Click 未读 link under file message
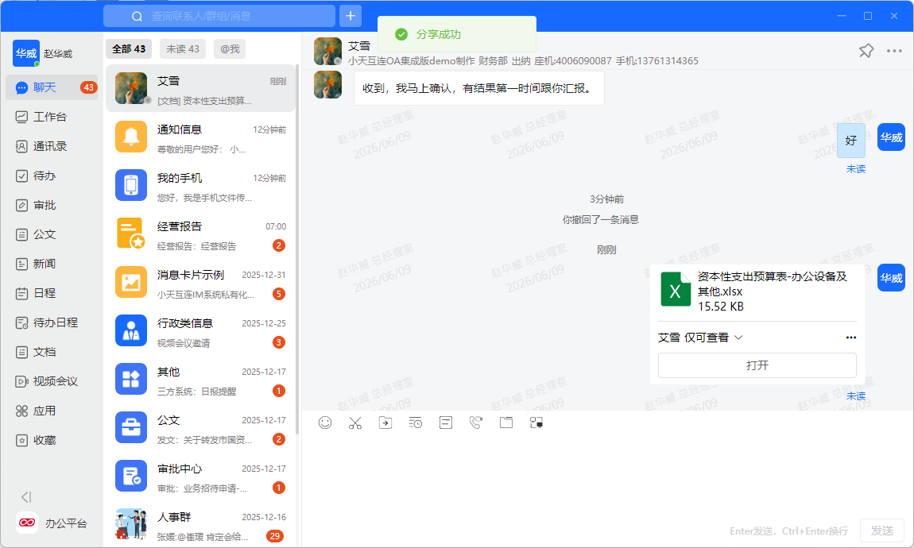The image size is (914, 548). pyautogui.click(x=856, y=396)
